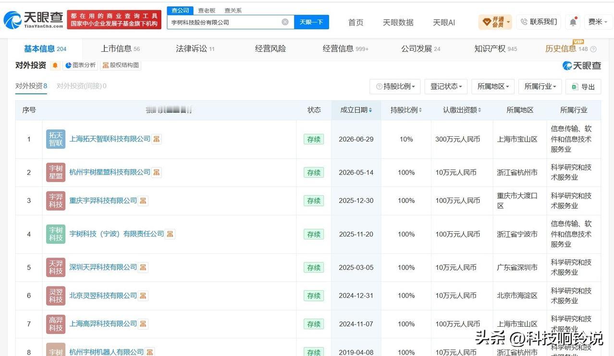Open equity chart icon for 北京灵翌科技有限公司
614x356 pixels.
coord(143,296)
